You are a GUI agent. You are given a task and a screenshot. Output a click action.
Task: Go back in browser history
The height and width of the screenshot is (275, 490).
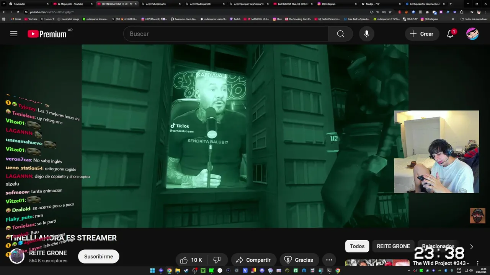pos(4,12)
